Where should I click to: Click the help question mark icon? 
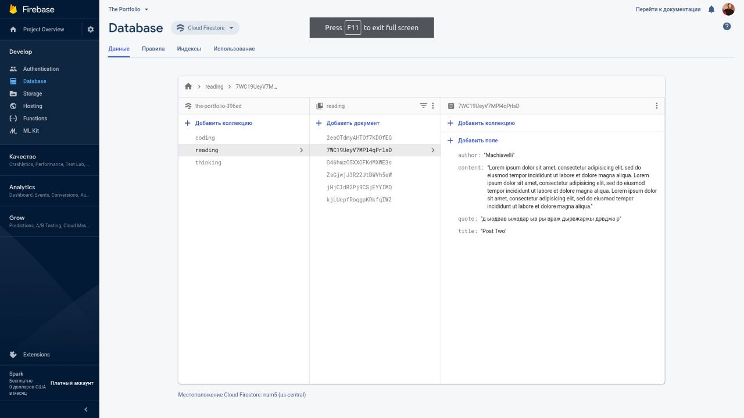727,26
